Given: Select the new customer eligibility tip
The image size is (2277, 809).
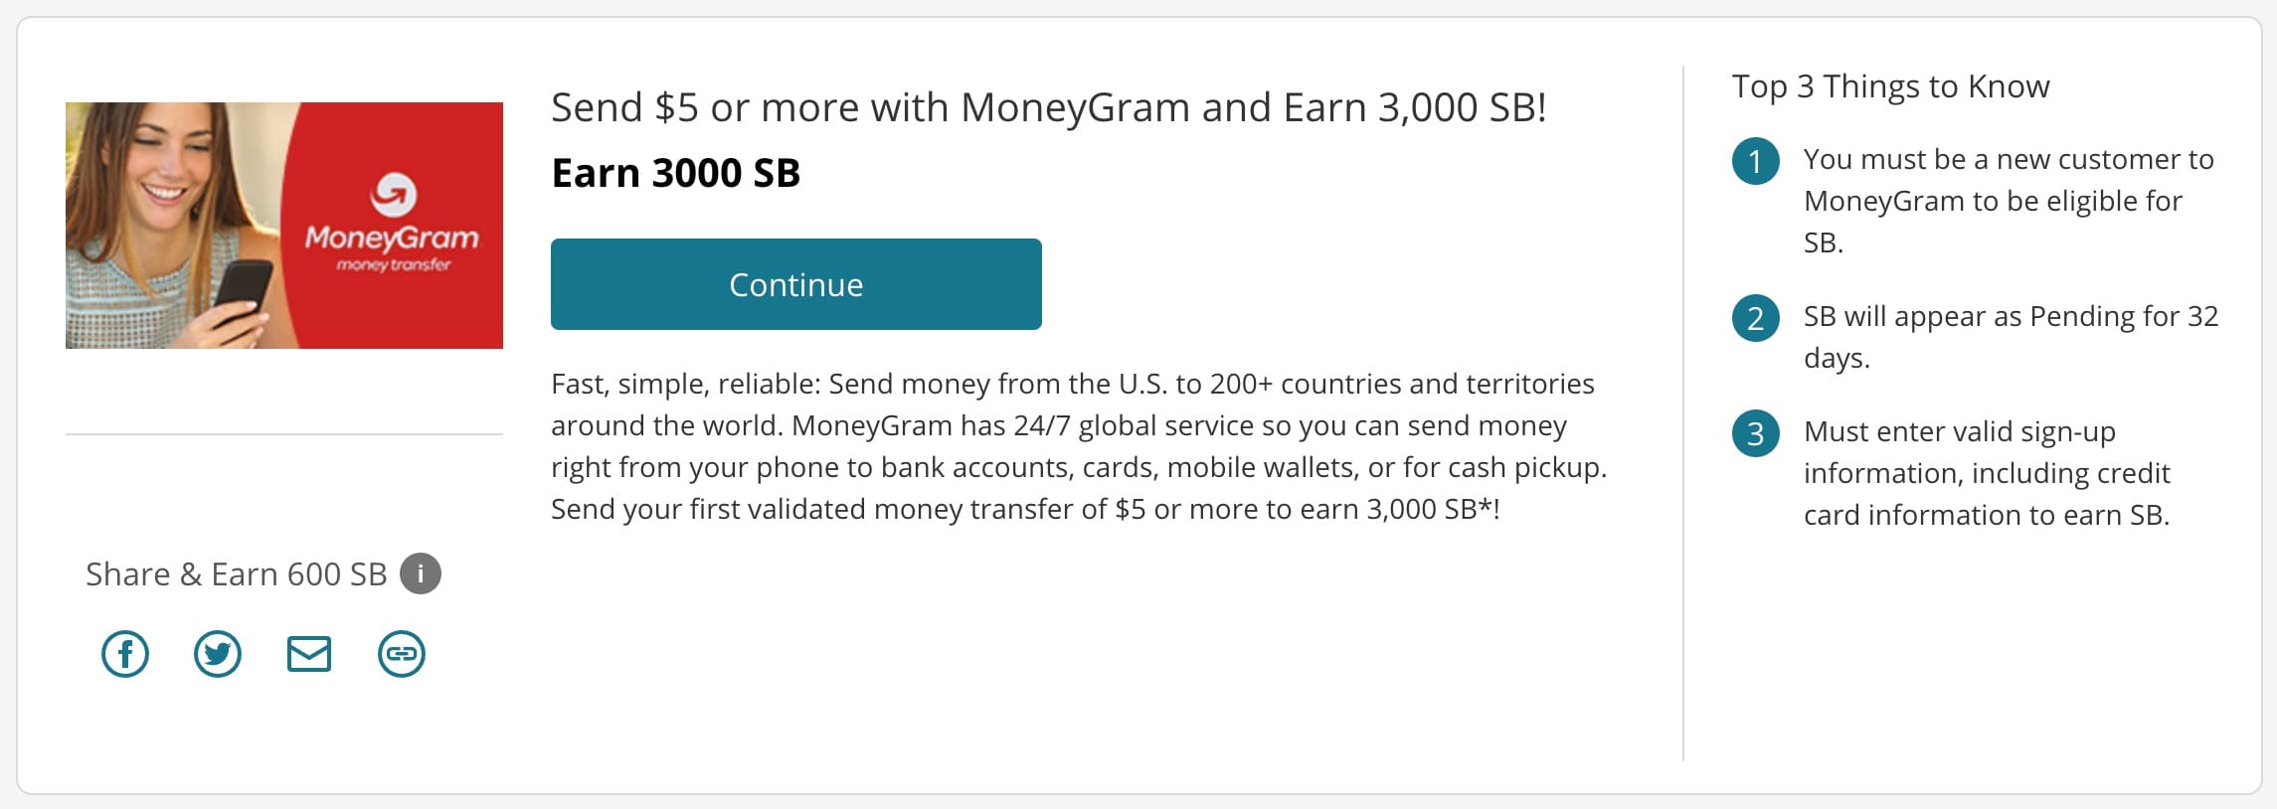Looking at the screenshot, I should pyautogui.click(x=2007, y=200).
